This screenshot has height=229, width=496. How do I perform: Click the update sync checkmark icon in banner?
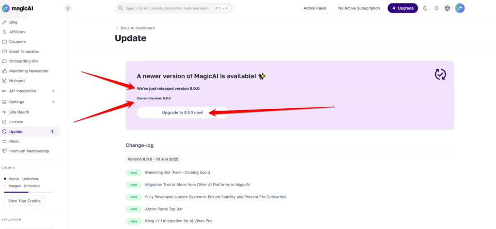coord(440,74)
